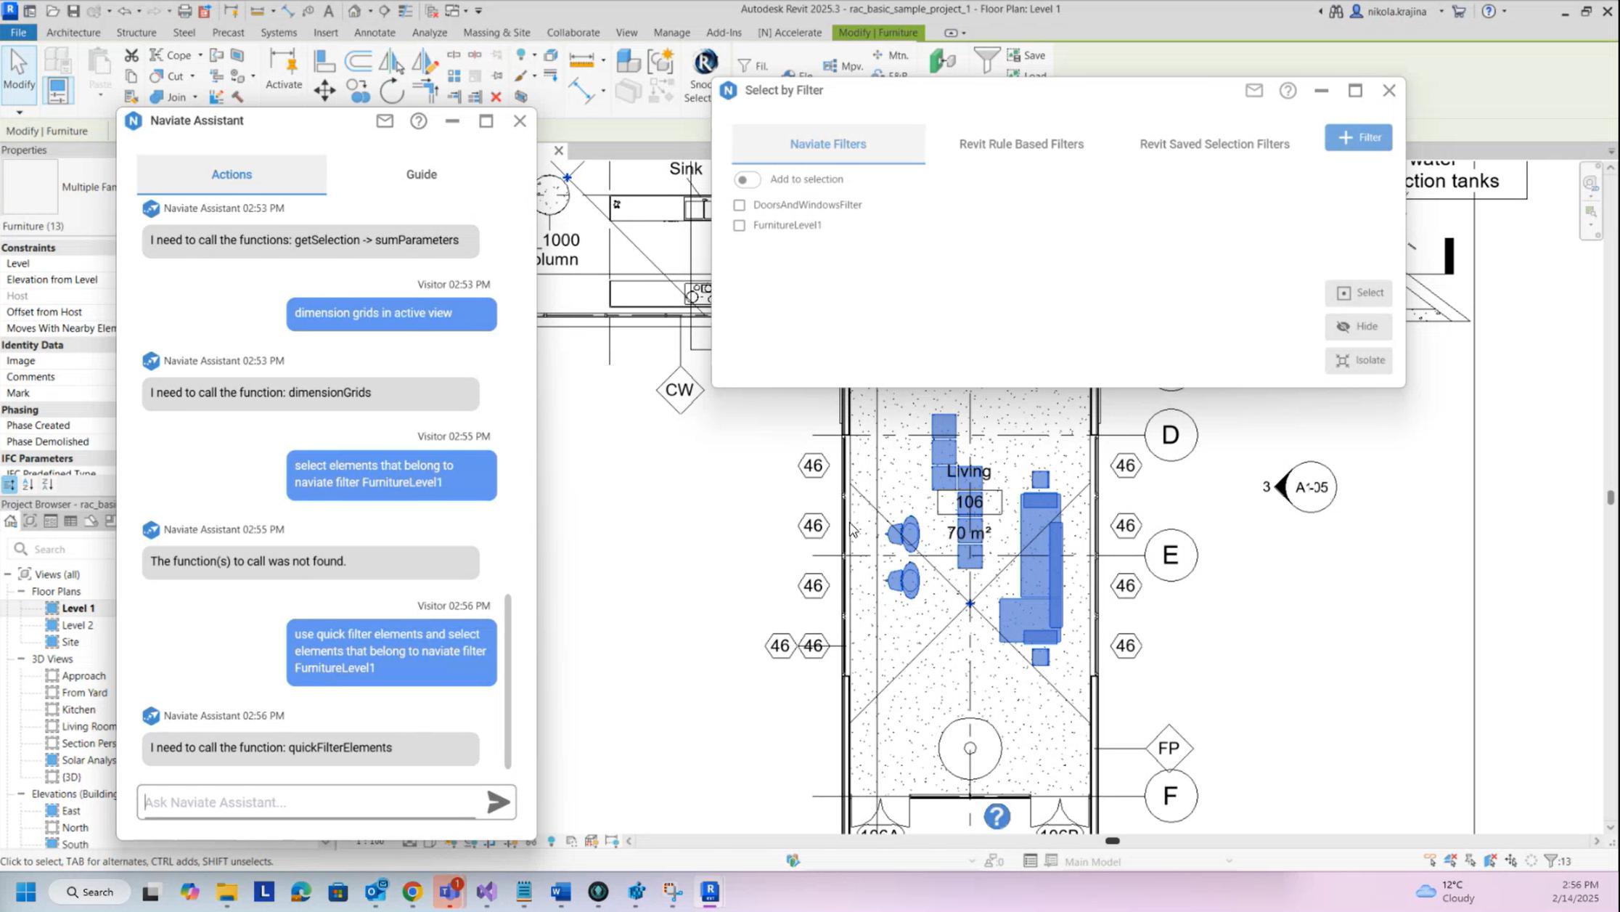This screenshot has width=1620, height=912.
Task: Click the Select by Filter help icon
Action: pos(1288,91)
